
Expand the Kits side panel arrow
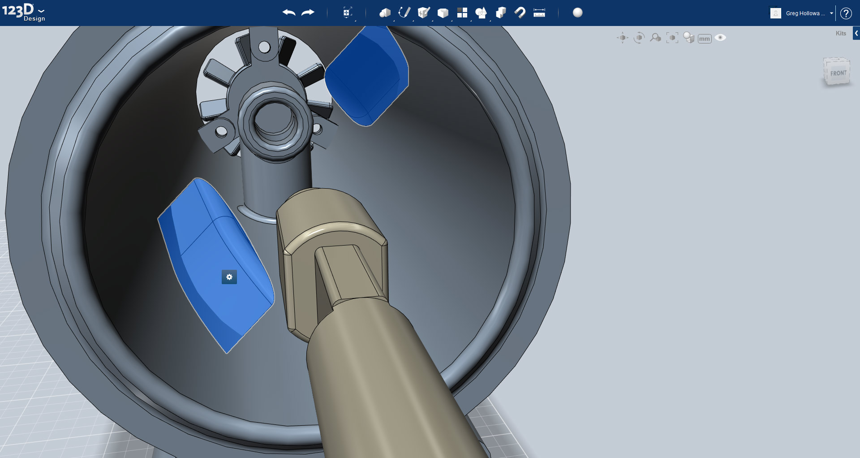click(x=856, y=33)
